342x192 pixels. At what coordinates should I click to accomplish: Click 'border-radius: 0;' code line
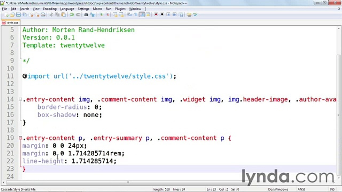[69, 107]
